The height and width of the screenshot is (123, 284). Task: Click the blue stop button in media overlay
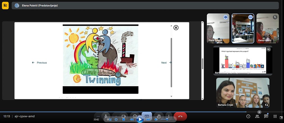[x=124, y=119]
